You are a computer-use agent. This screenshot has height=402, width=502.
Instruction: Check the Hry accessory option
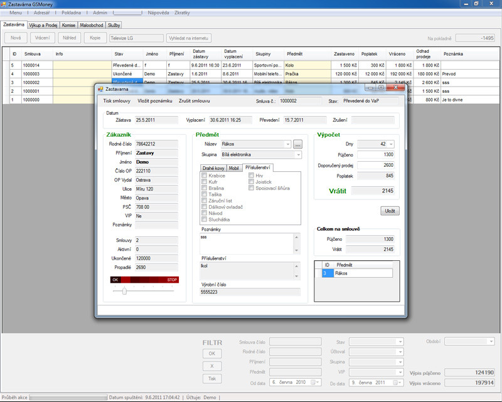coord(252,176)
